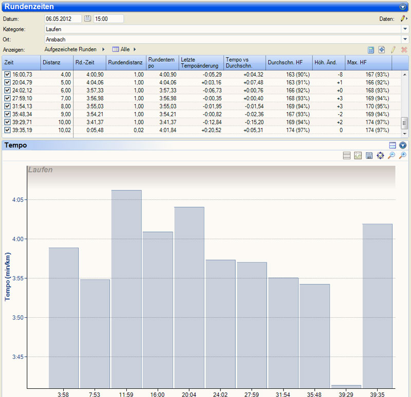Uncheck the lap at 20:04,79
This screenshot has height=397, width=411.
tap(7, 82)
